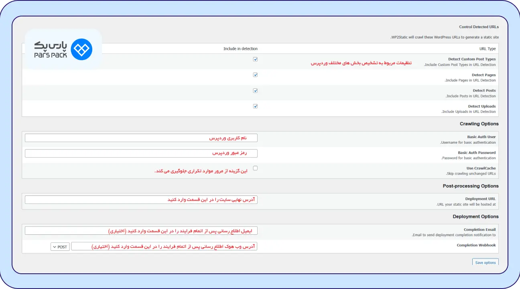Uncheck the Detect Custom Post Types checkbox
This screenshot has width=520, height=289.
[256, 59]
